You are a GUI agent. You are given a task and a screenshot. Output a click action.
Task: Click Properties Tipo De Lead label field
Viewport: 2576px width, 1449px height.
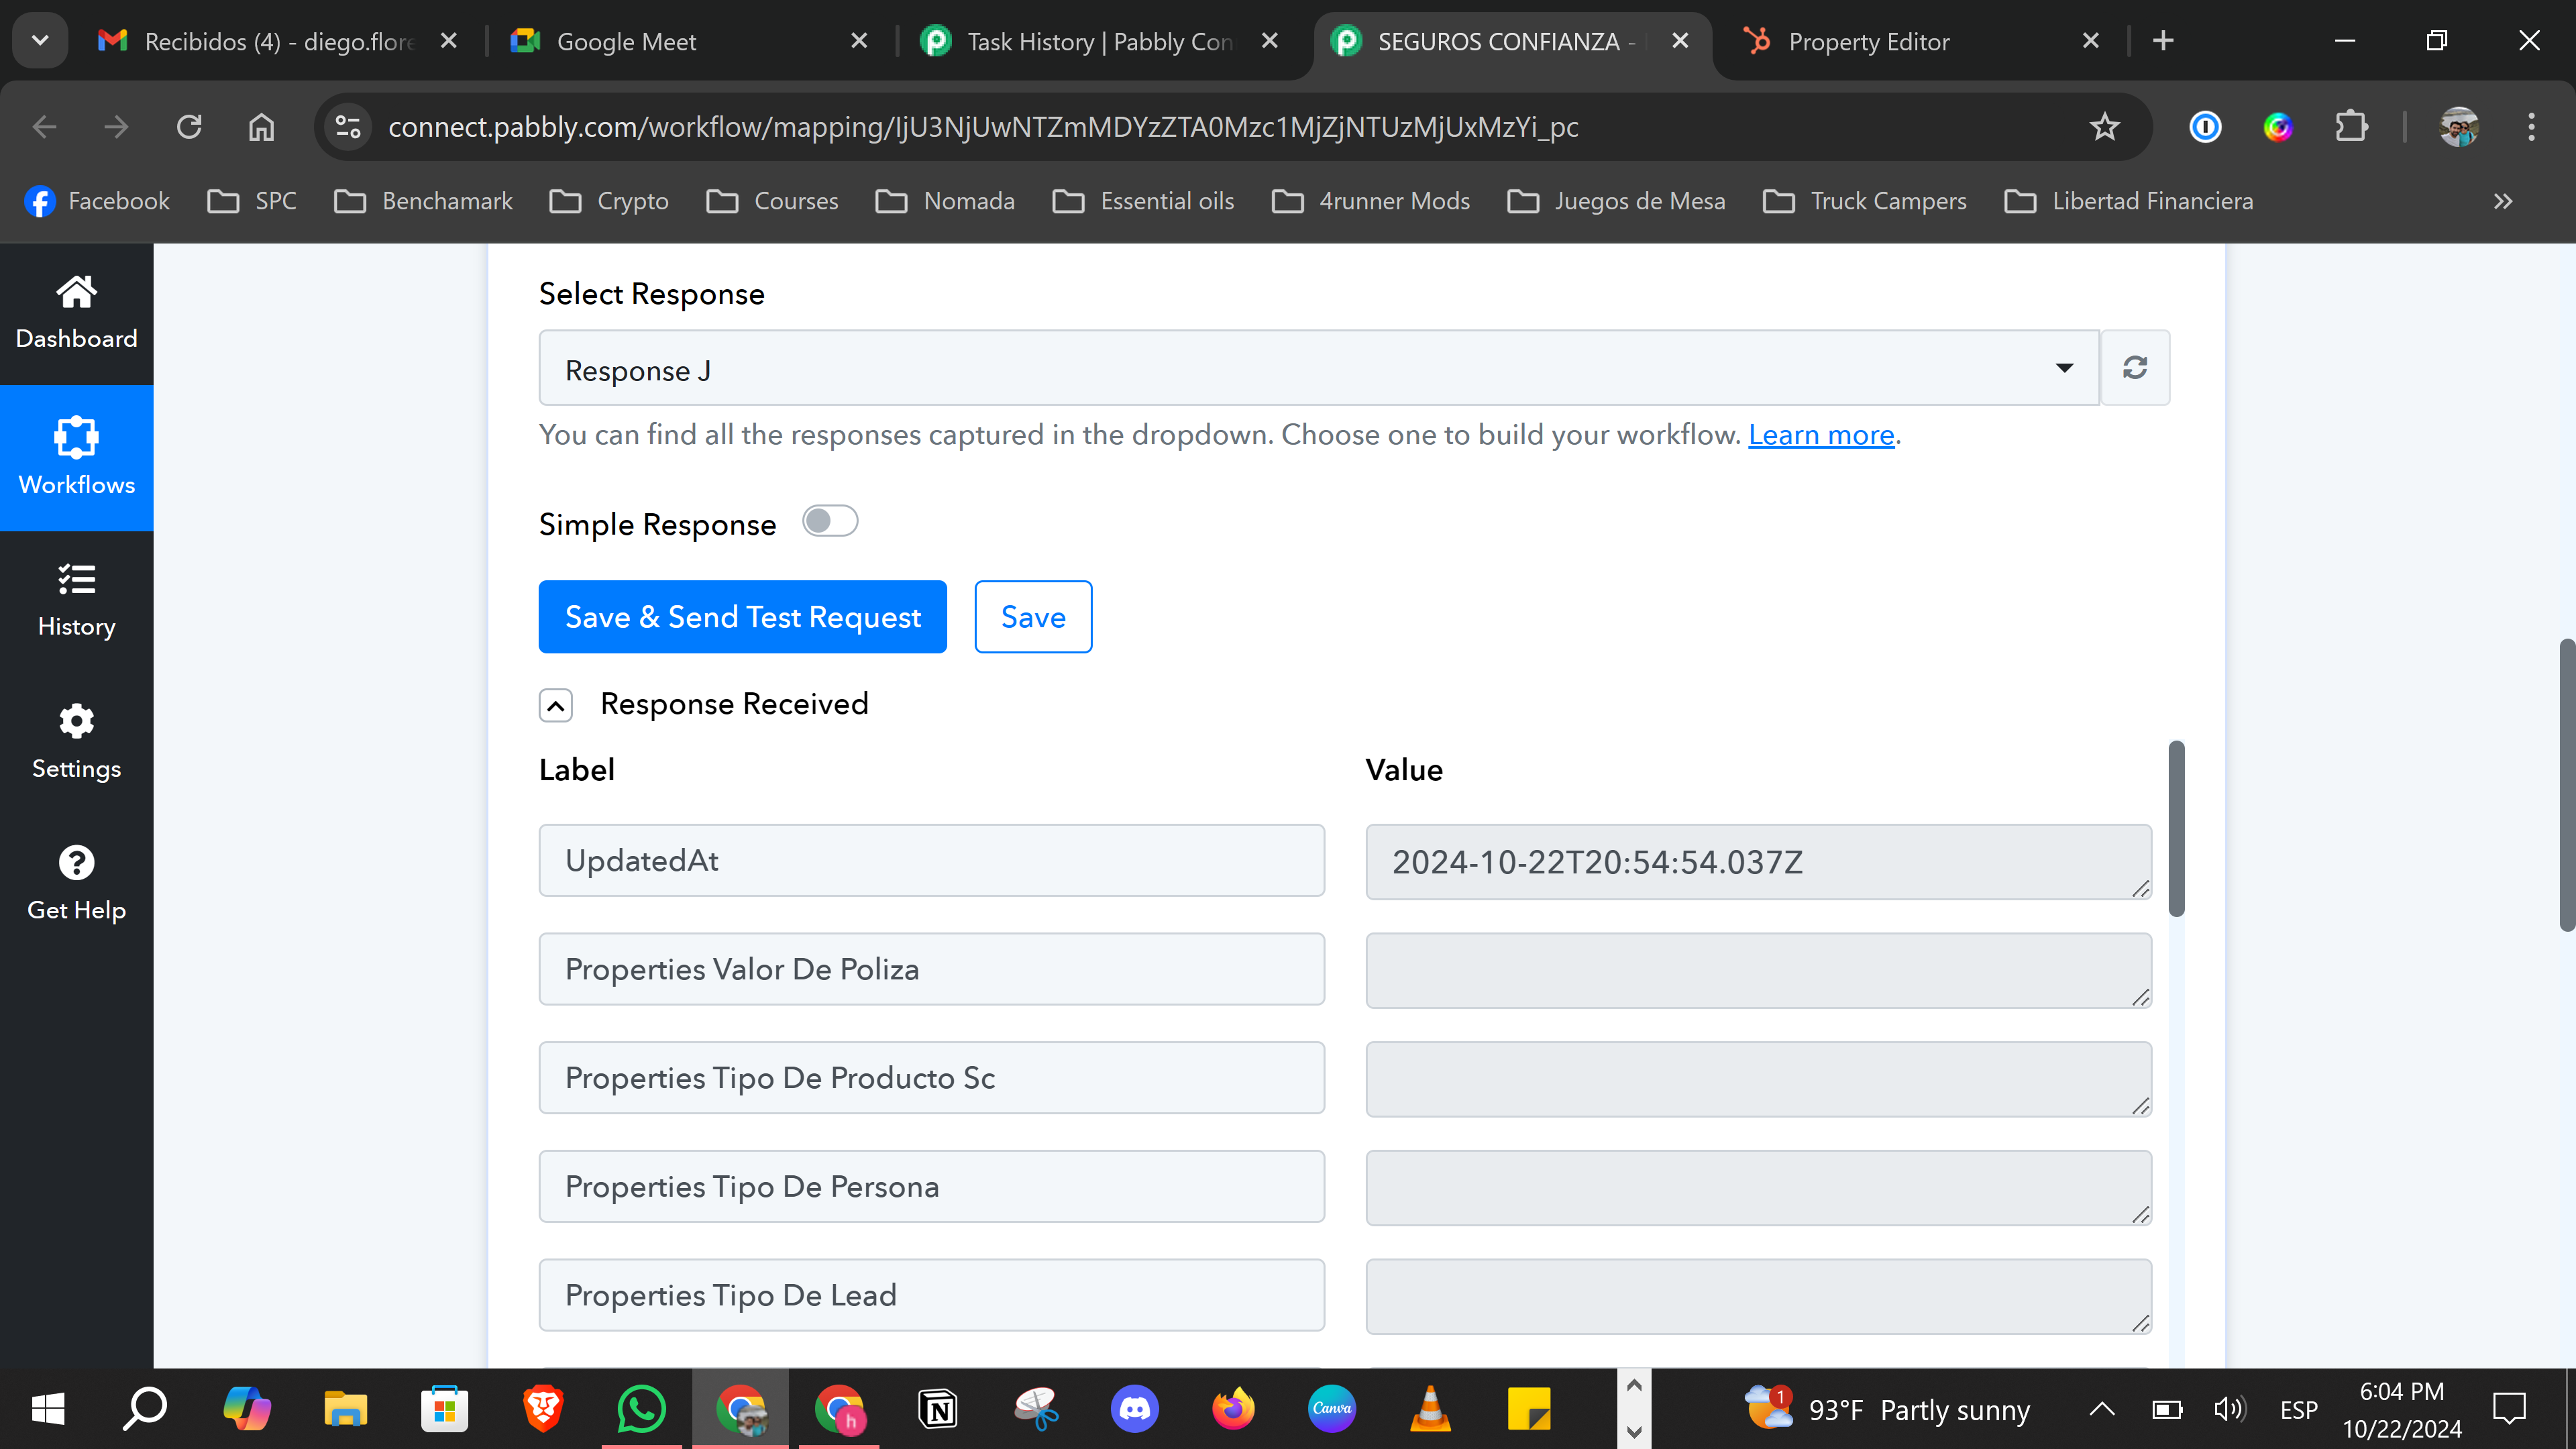click(x=931, y=1295)
